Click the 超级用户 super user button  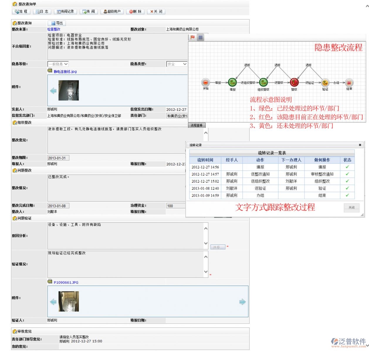112,12
